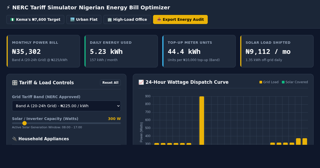
Task: Click the 300 W capacity readout
Action: pos(114,119)
